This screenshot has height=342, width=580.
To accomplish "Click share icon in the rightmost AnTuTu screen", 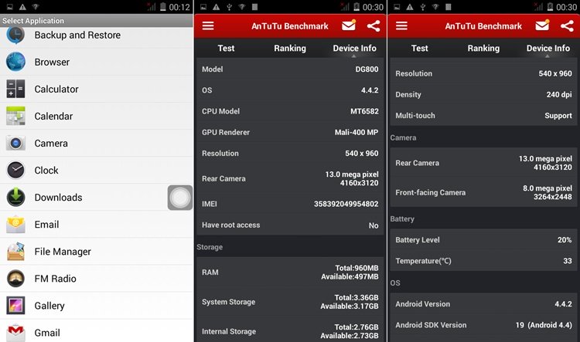I will tap(567, 25).
